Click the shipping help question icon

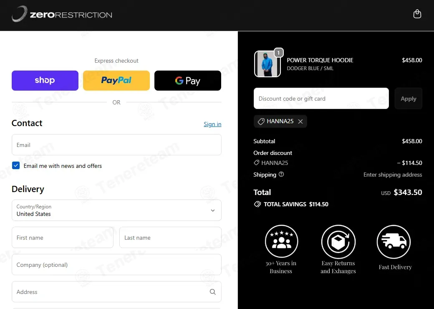[x=281, y=175]
